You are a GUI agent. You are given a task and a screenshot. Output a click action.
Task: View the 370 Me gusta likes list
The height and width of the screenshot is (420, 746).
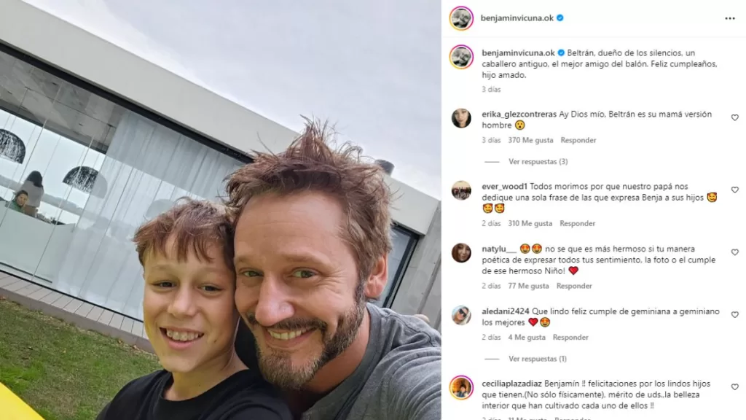530,141
